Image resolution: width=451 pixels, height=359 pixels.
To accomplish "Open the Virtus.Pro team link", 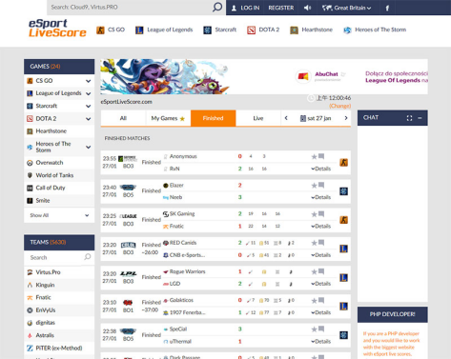I will click(x=48, y=272).
